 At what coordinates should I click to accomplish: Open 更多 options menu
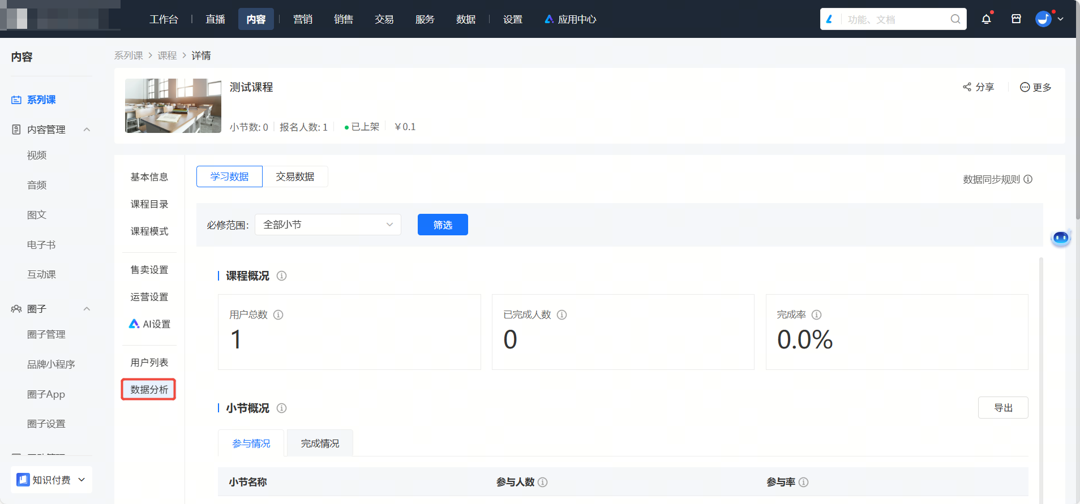tap(1035, 87)
